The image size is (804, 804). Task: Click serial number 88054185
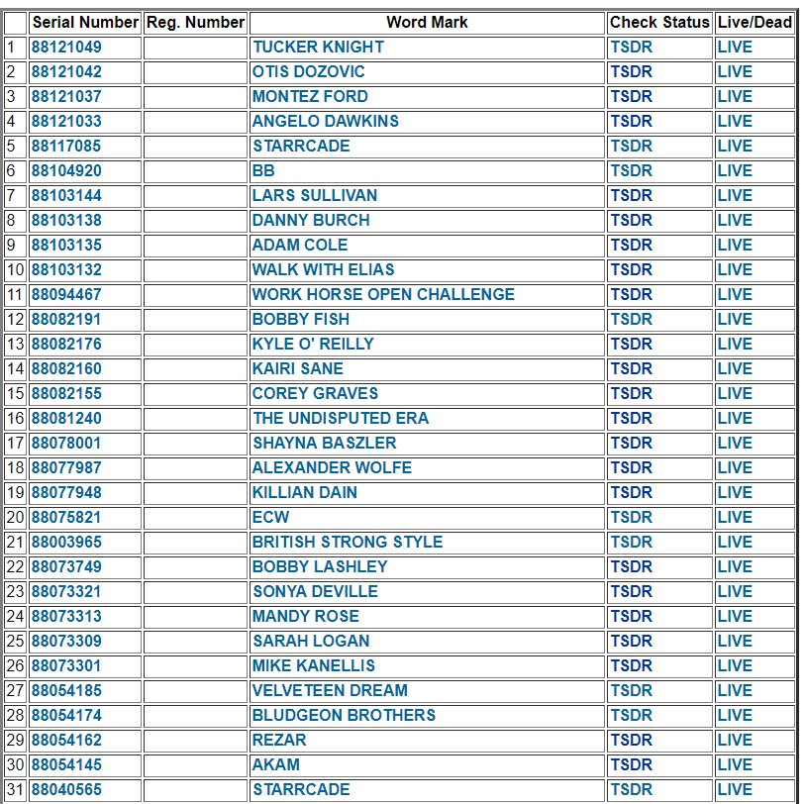pos(66,690)
